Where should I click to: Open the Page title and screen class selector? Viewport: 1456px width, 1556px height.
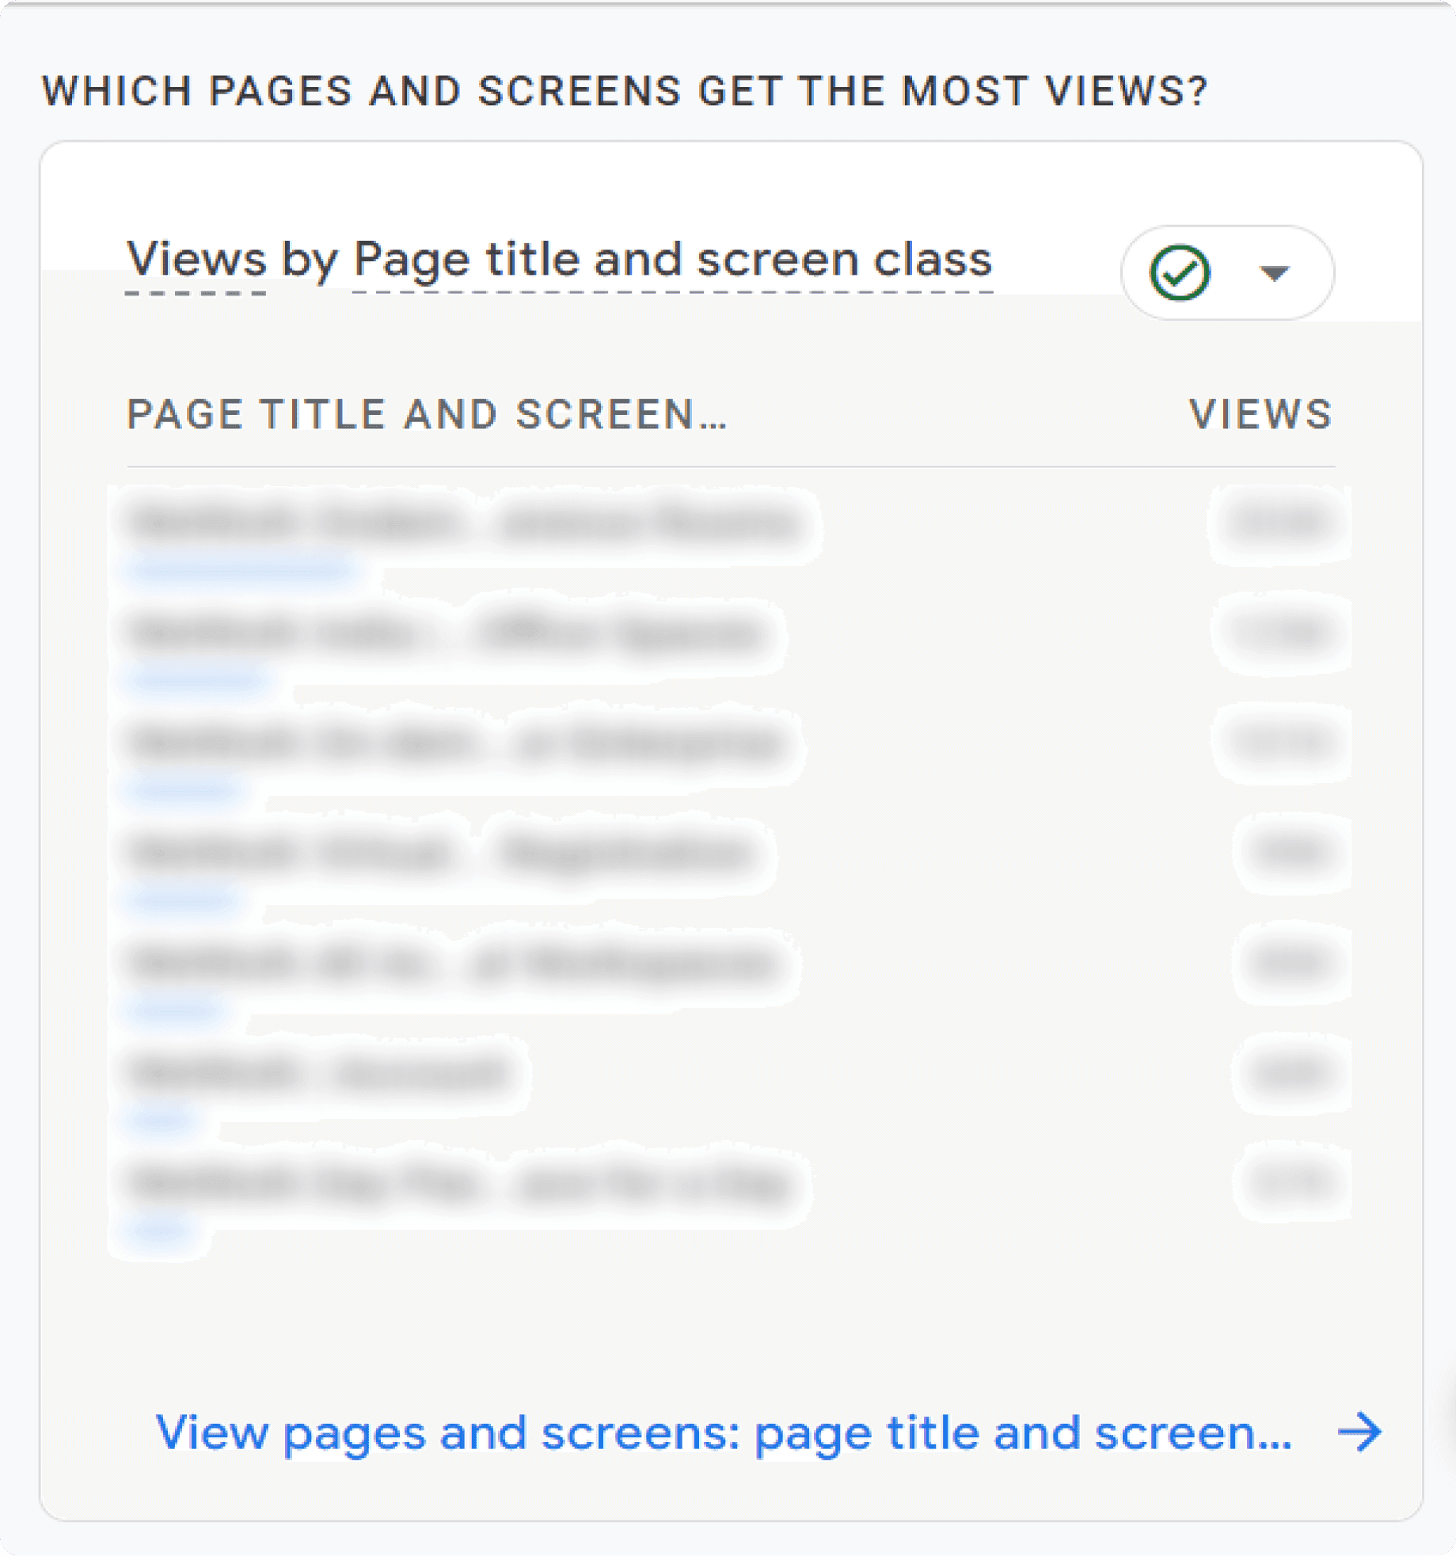(672, 260)
